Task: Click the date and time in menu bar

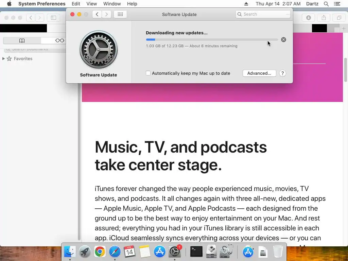Action: coord(278,4)
